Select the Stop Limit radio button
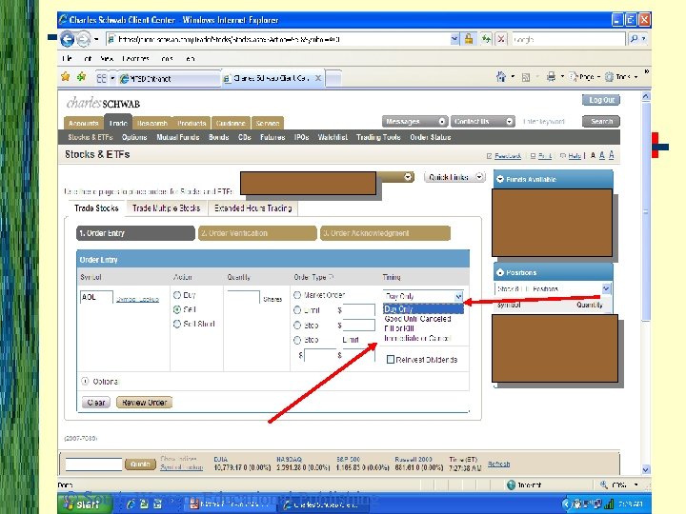Screen dimensions: 686x514 tap(297, 340)
